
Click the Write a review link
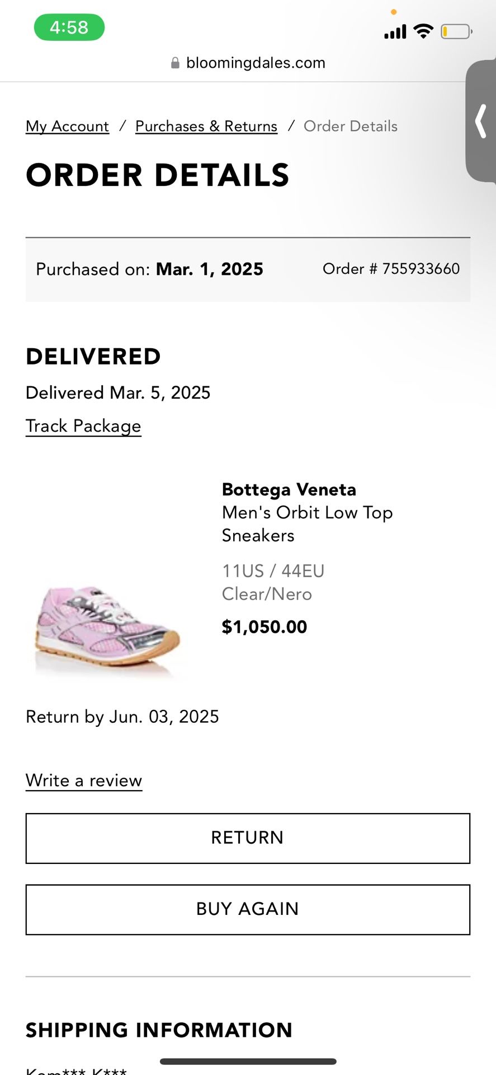pos(84,780)
